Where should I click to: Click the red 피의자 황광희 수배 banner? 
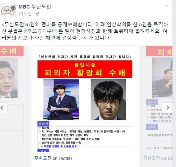point(85,69)
